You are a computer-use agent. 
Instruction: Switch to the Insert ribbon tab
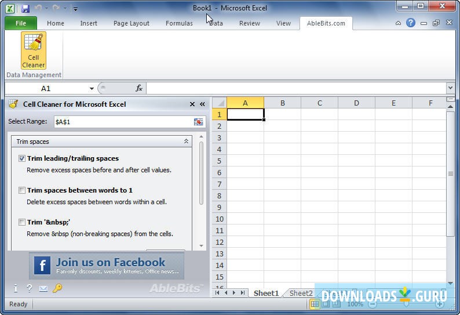[x=89, y=23]
